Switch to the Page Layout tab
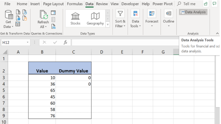This screenshot has height=124, width=221. [x=53, y=4]
